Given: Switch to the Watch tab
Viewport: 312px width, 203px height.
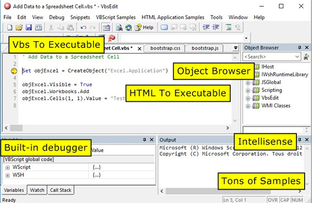Looking at the screenshot, I should click(x=37, y=190).
